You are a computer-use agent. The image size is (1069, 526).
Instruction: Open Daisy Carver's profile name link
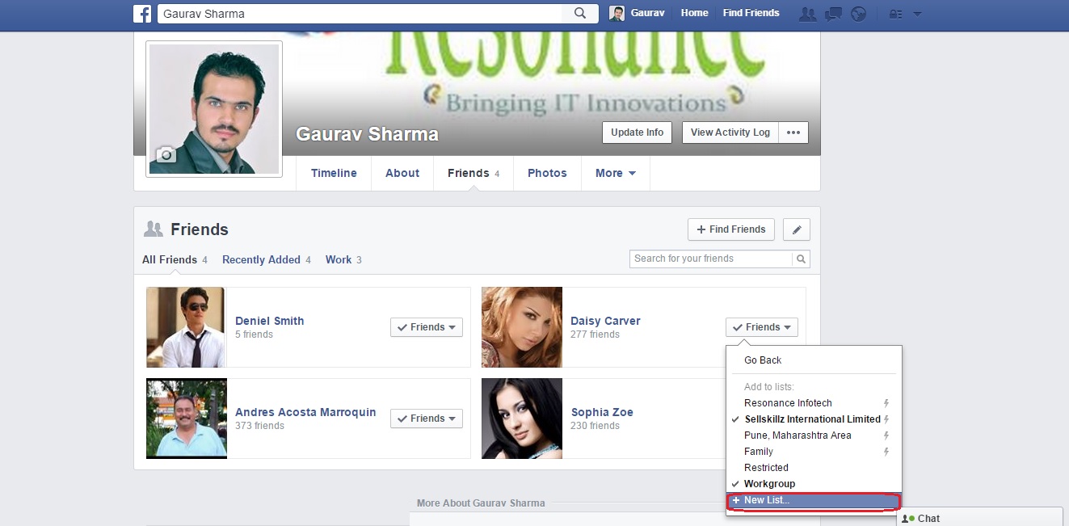[605, 321]
